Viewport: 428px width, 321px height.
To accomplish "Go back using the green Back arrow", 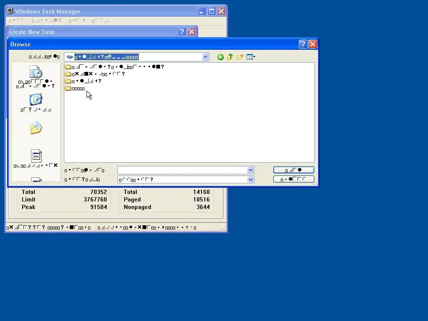I will point(220,57).
